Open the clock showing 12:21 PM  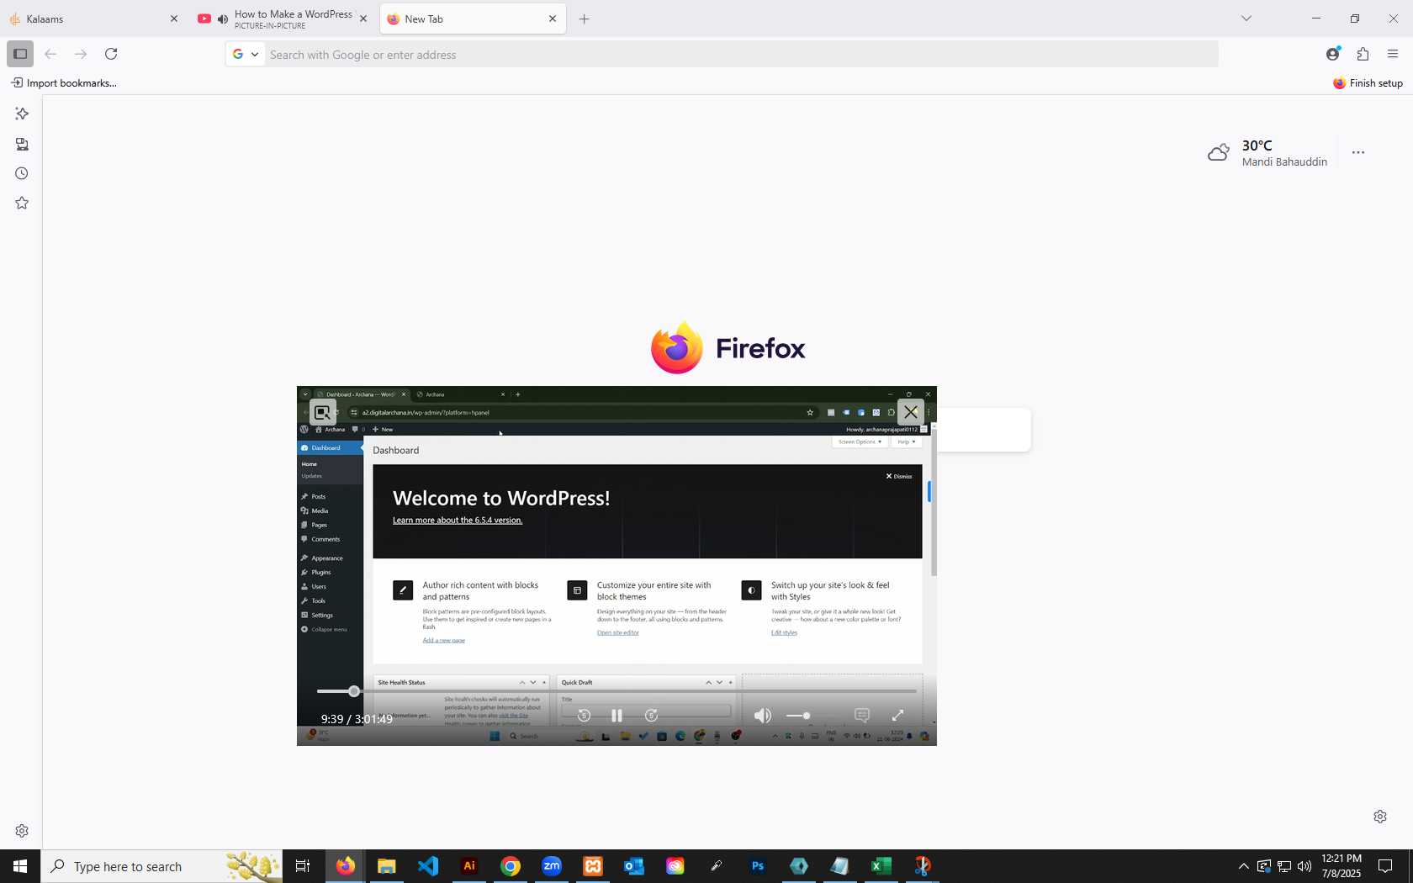[x=1342, y=866]
